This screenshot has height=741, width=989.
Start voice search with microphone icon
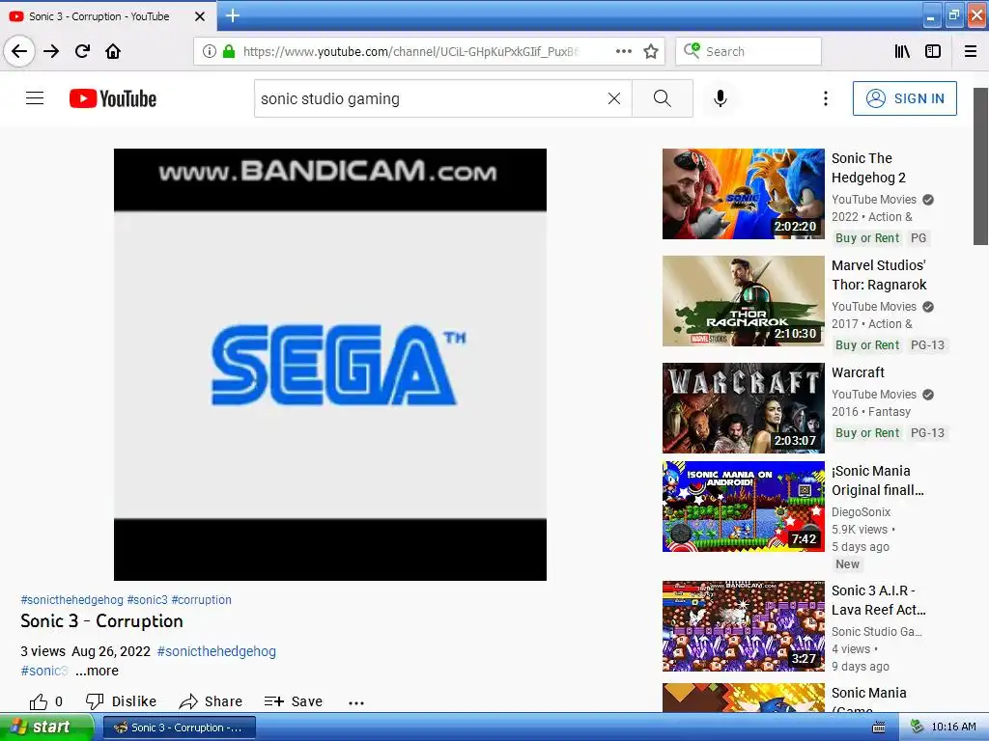(721, 98)
